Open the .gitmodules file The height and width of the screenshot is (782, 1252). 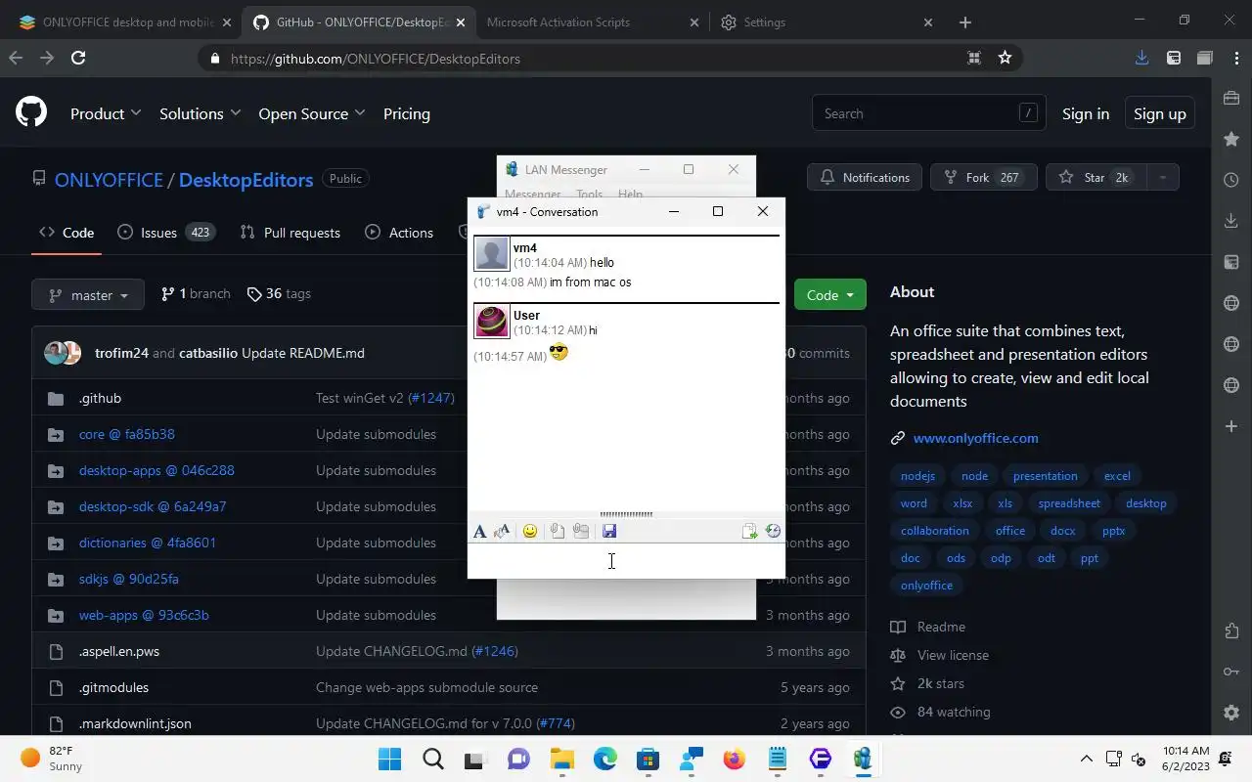[x=113, y=687]
